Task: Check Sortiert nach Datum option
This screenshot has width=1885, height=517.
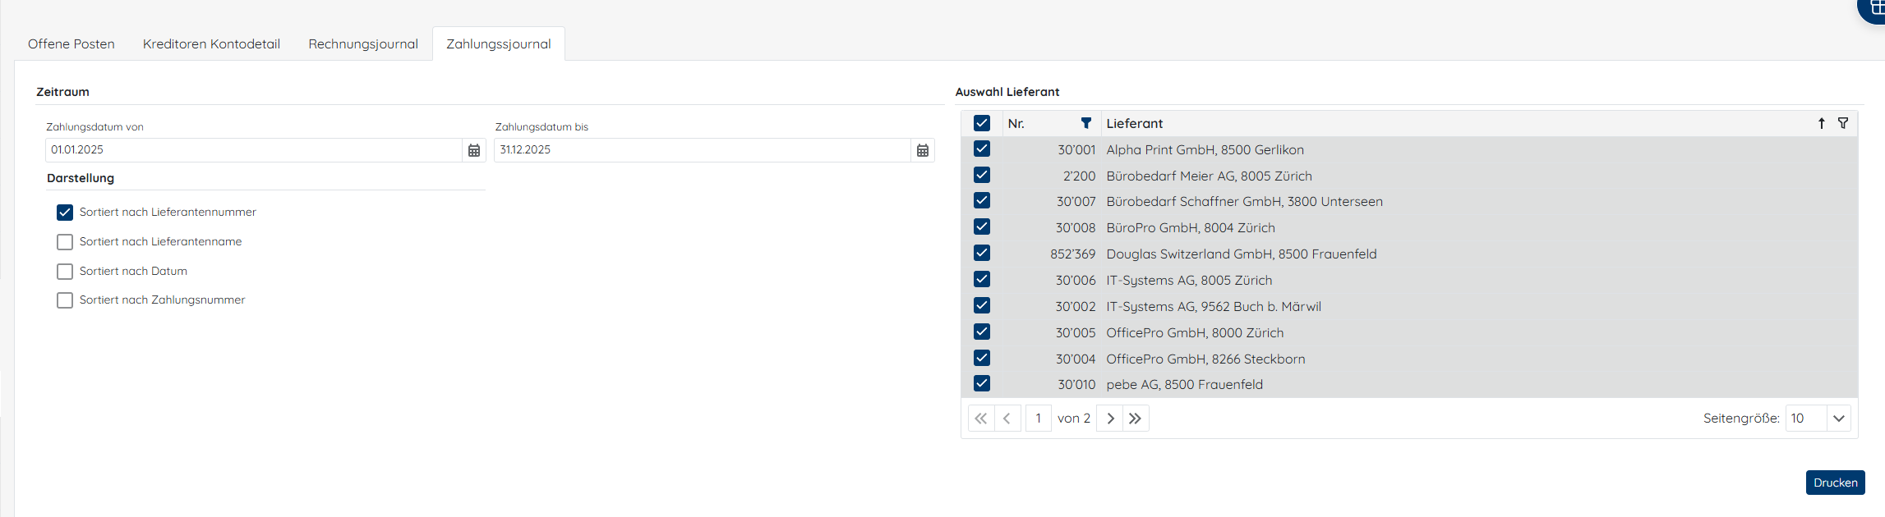Action: click(x=65, y=272)
